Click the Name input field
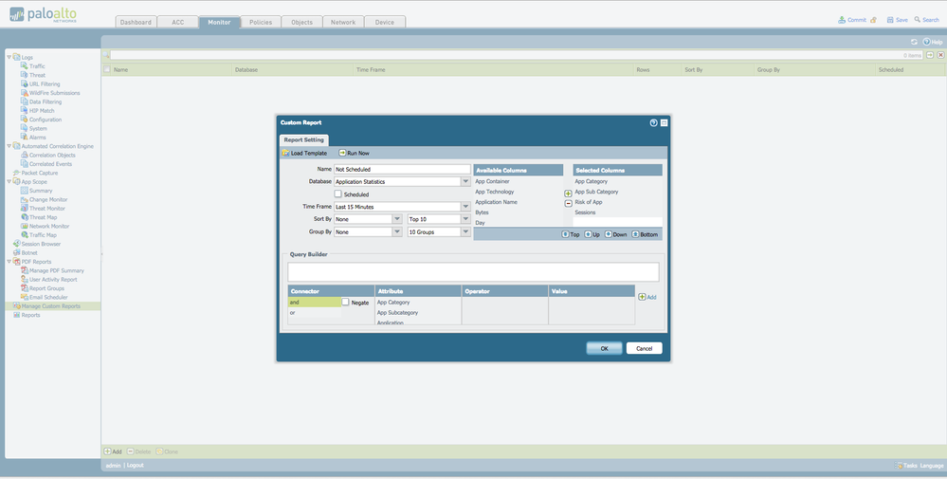 [x=402, y=169]
